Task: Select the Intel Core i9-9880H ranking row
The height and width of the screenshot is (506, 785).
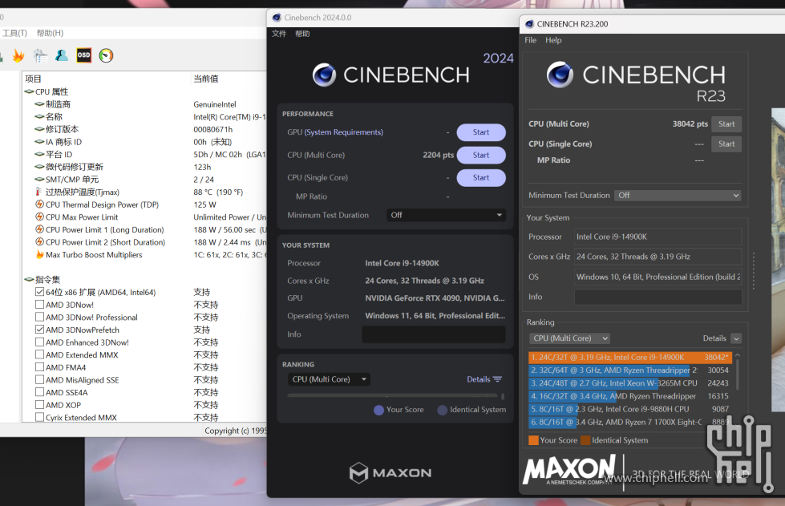Action: tap(629, 410)
